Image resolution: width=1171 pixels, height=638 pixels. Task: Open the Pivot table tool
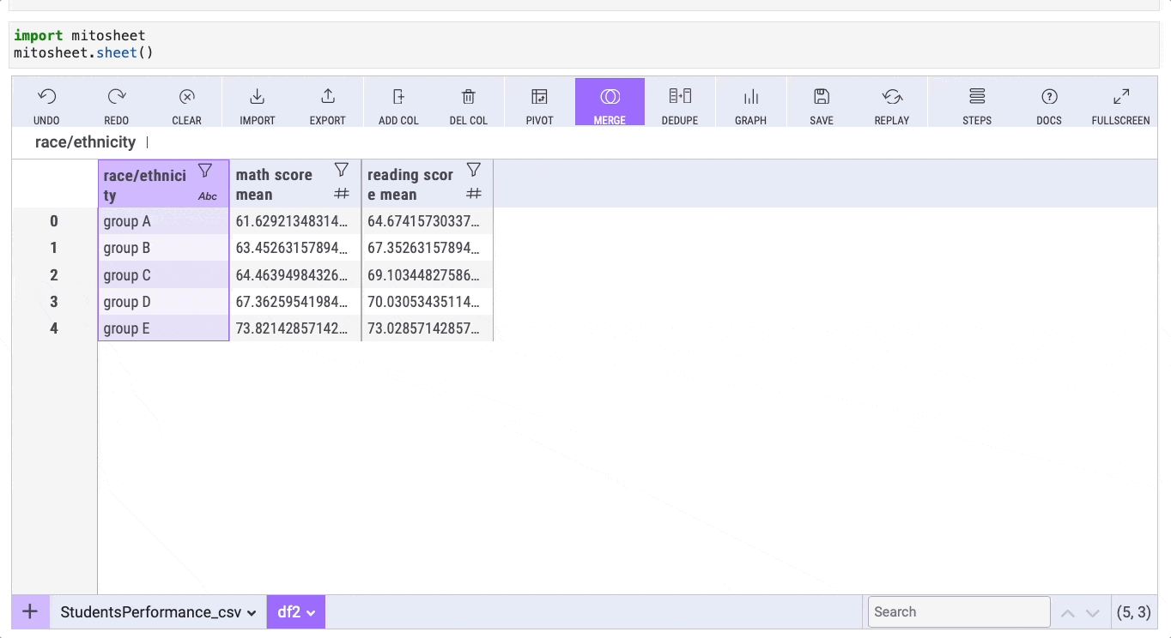coord(539,97)
